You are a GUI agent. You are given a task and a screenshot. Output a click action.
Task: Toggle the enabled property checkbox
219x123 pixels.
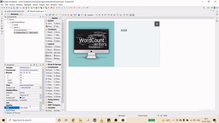[x=21, y=93]
